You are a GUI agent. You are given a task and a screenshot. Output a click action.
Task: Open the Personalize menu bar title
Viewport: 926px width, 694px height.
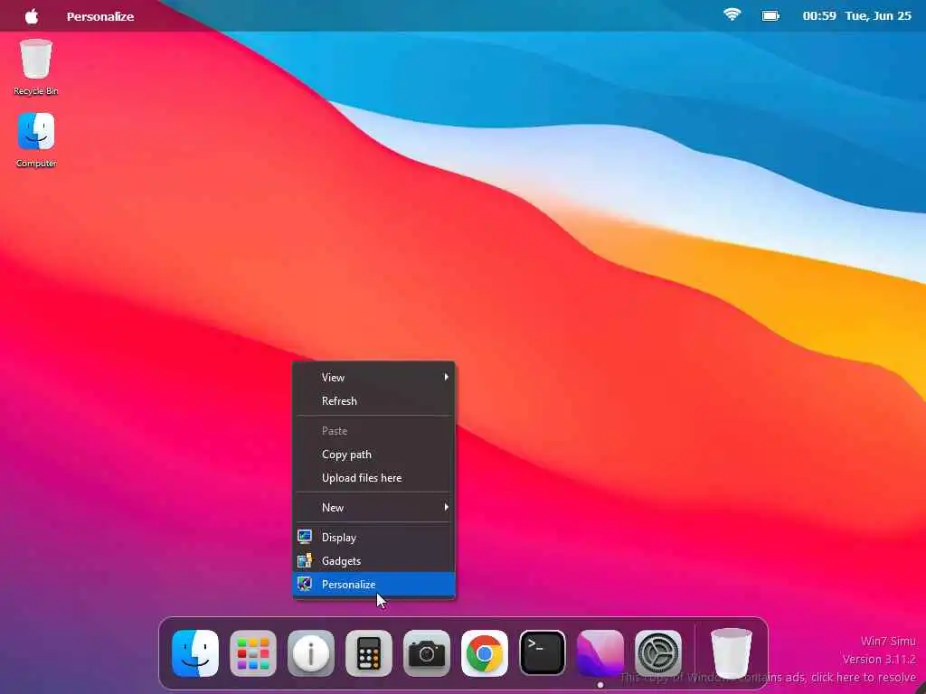tap(100, 16)
